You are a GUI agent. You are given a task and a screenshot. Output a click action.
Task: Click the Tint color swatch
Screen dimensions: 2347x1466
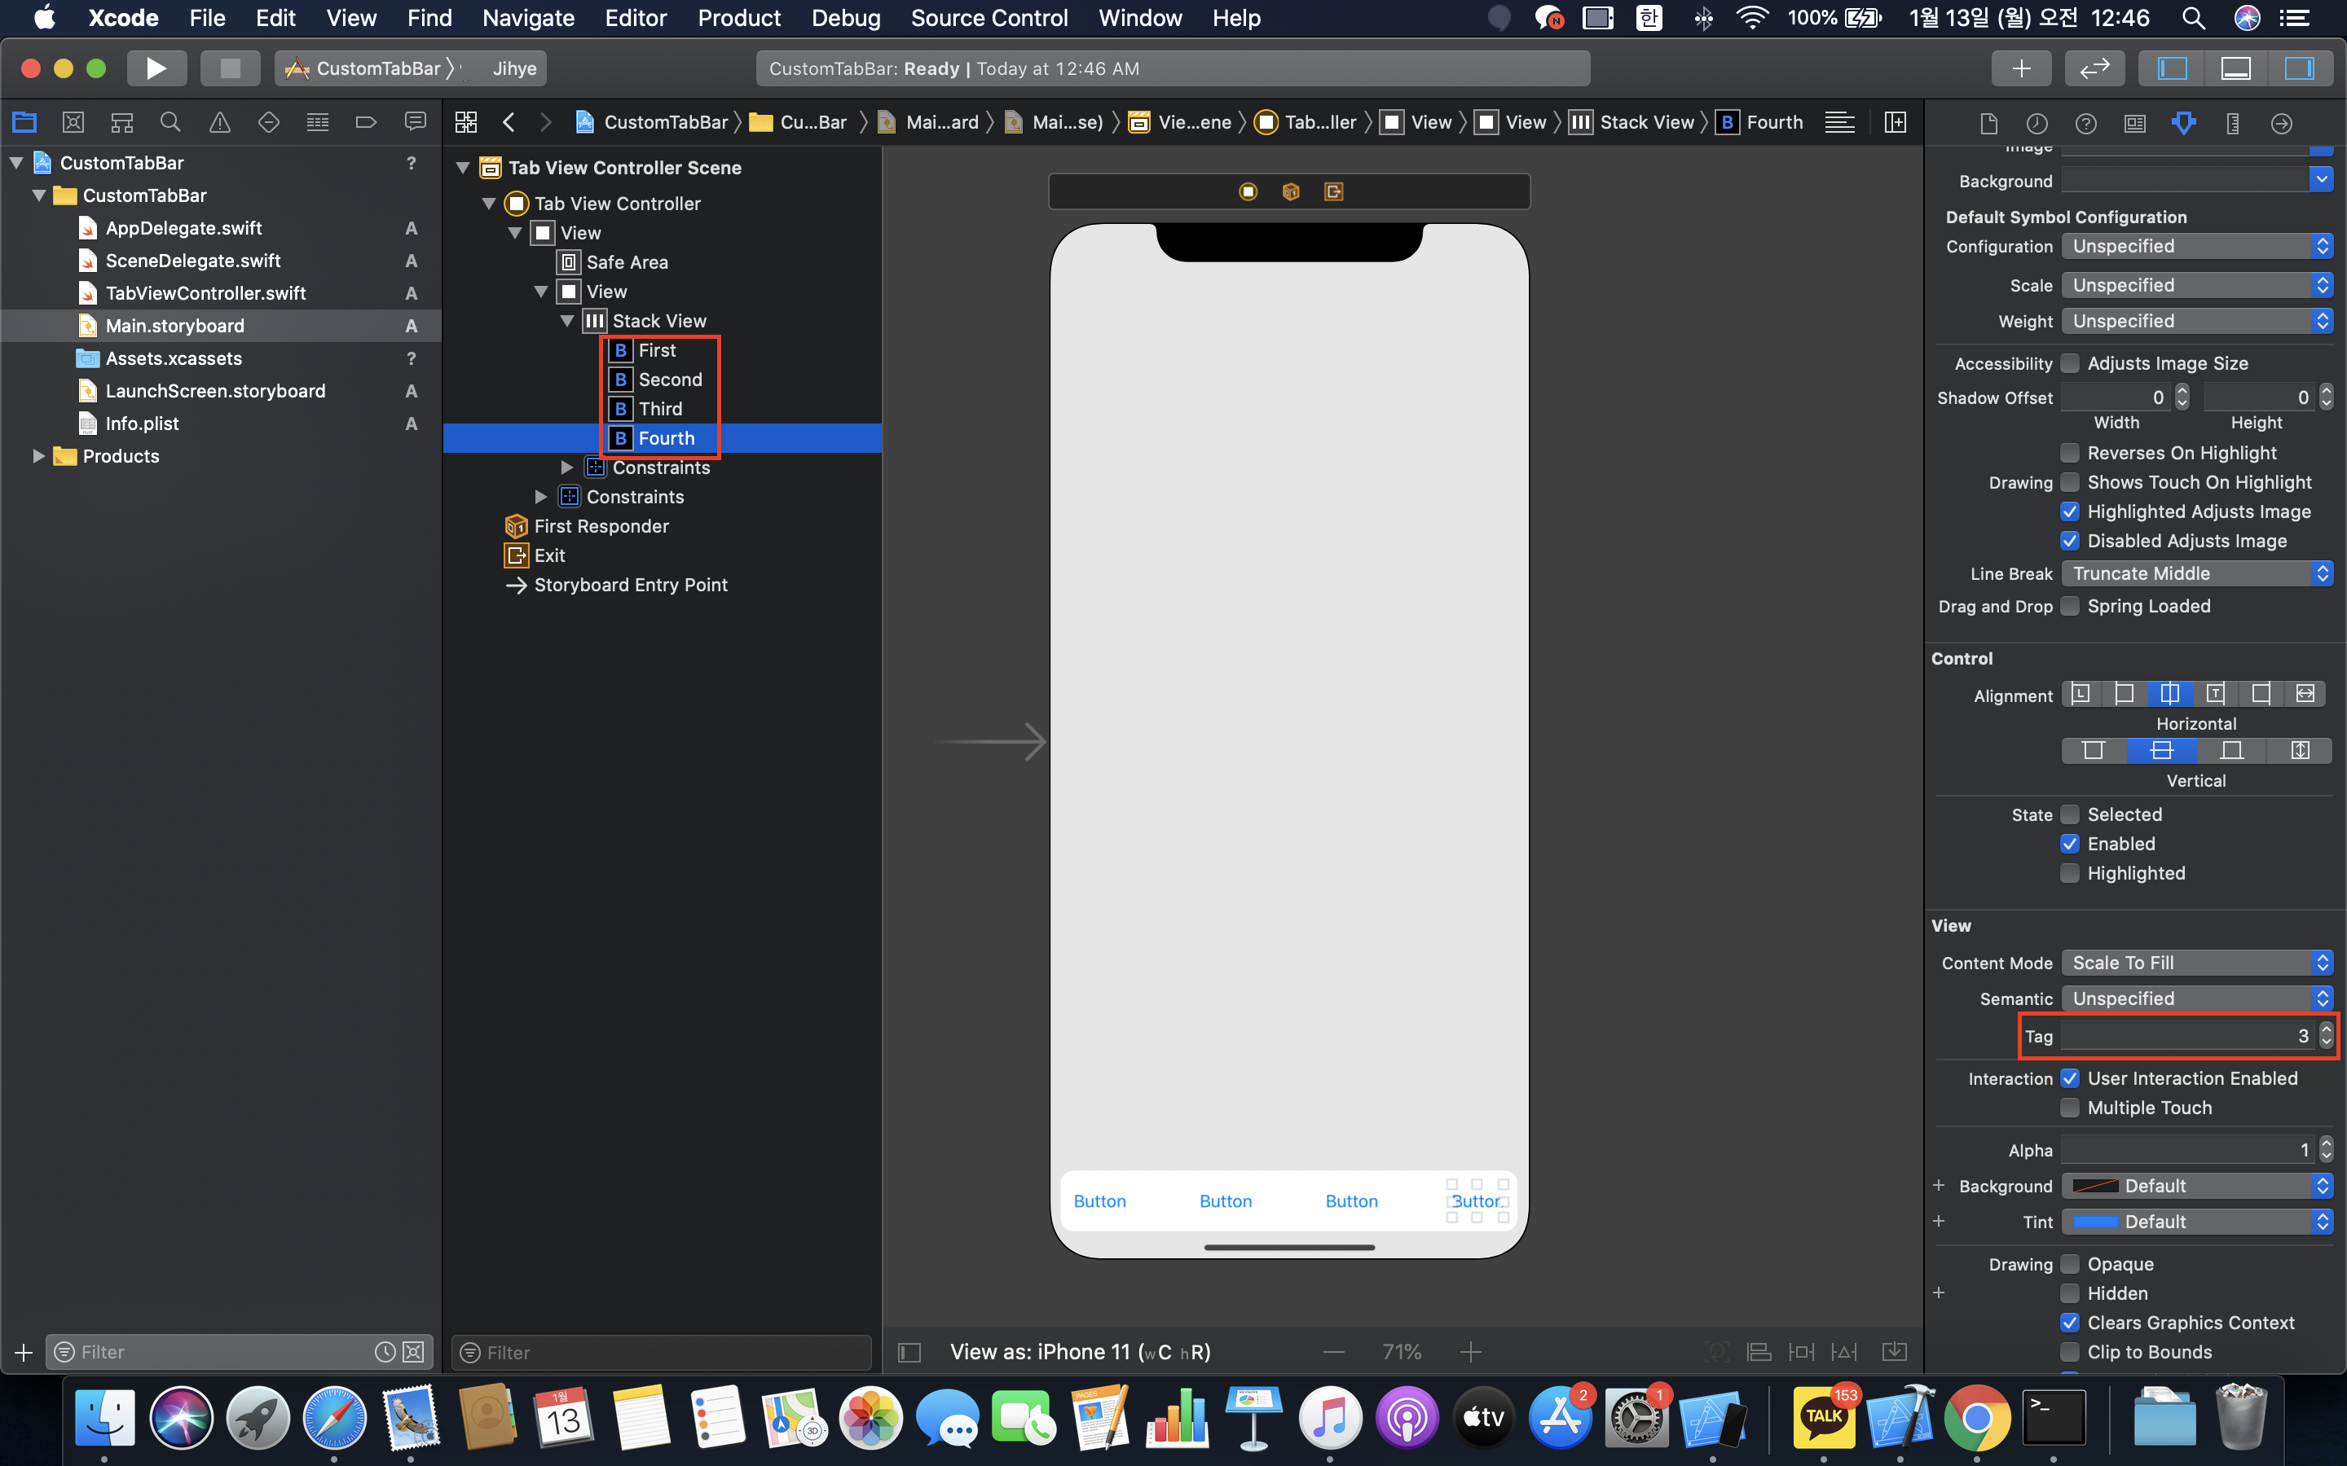click(x=2095, y=1222)
